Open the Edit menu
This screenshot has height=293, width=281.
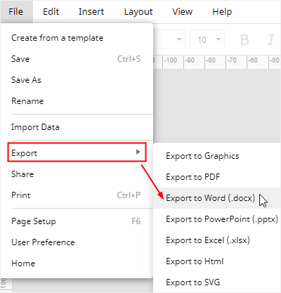[x=51, y=11]
